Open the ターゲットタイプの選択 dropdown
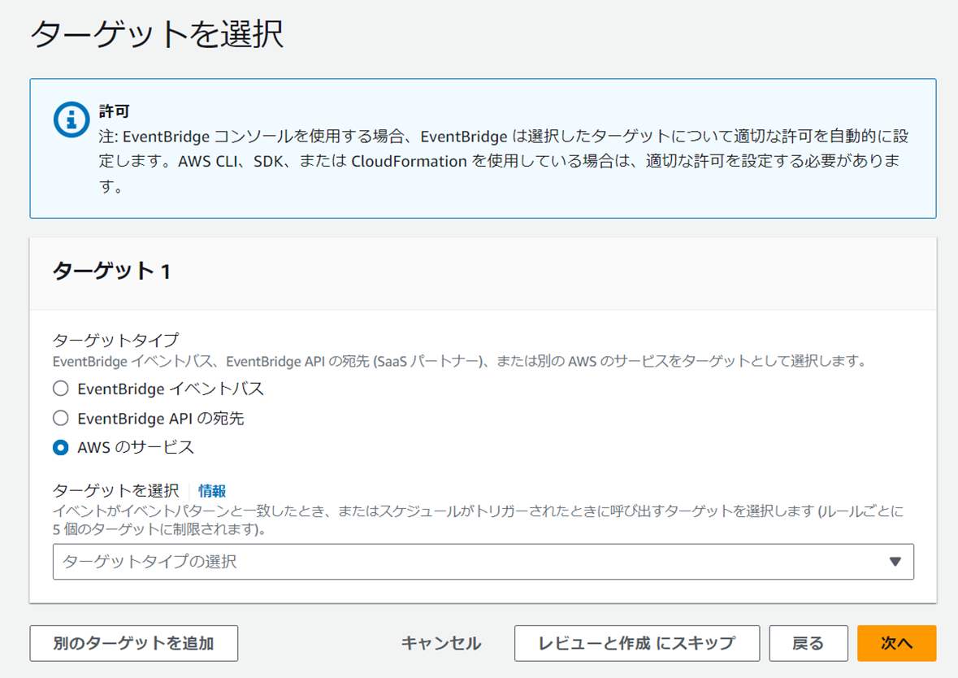 tap(483, 561)
